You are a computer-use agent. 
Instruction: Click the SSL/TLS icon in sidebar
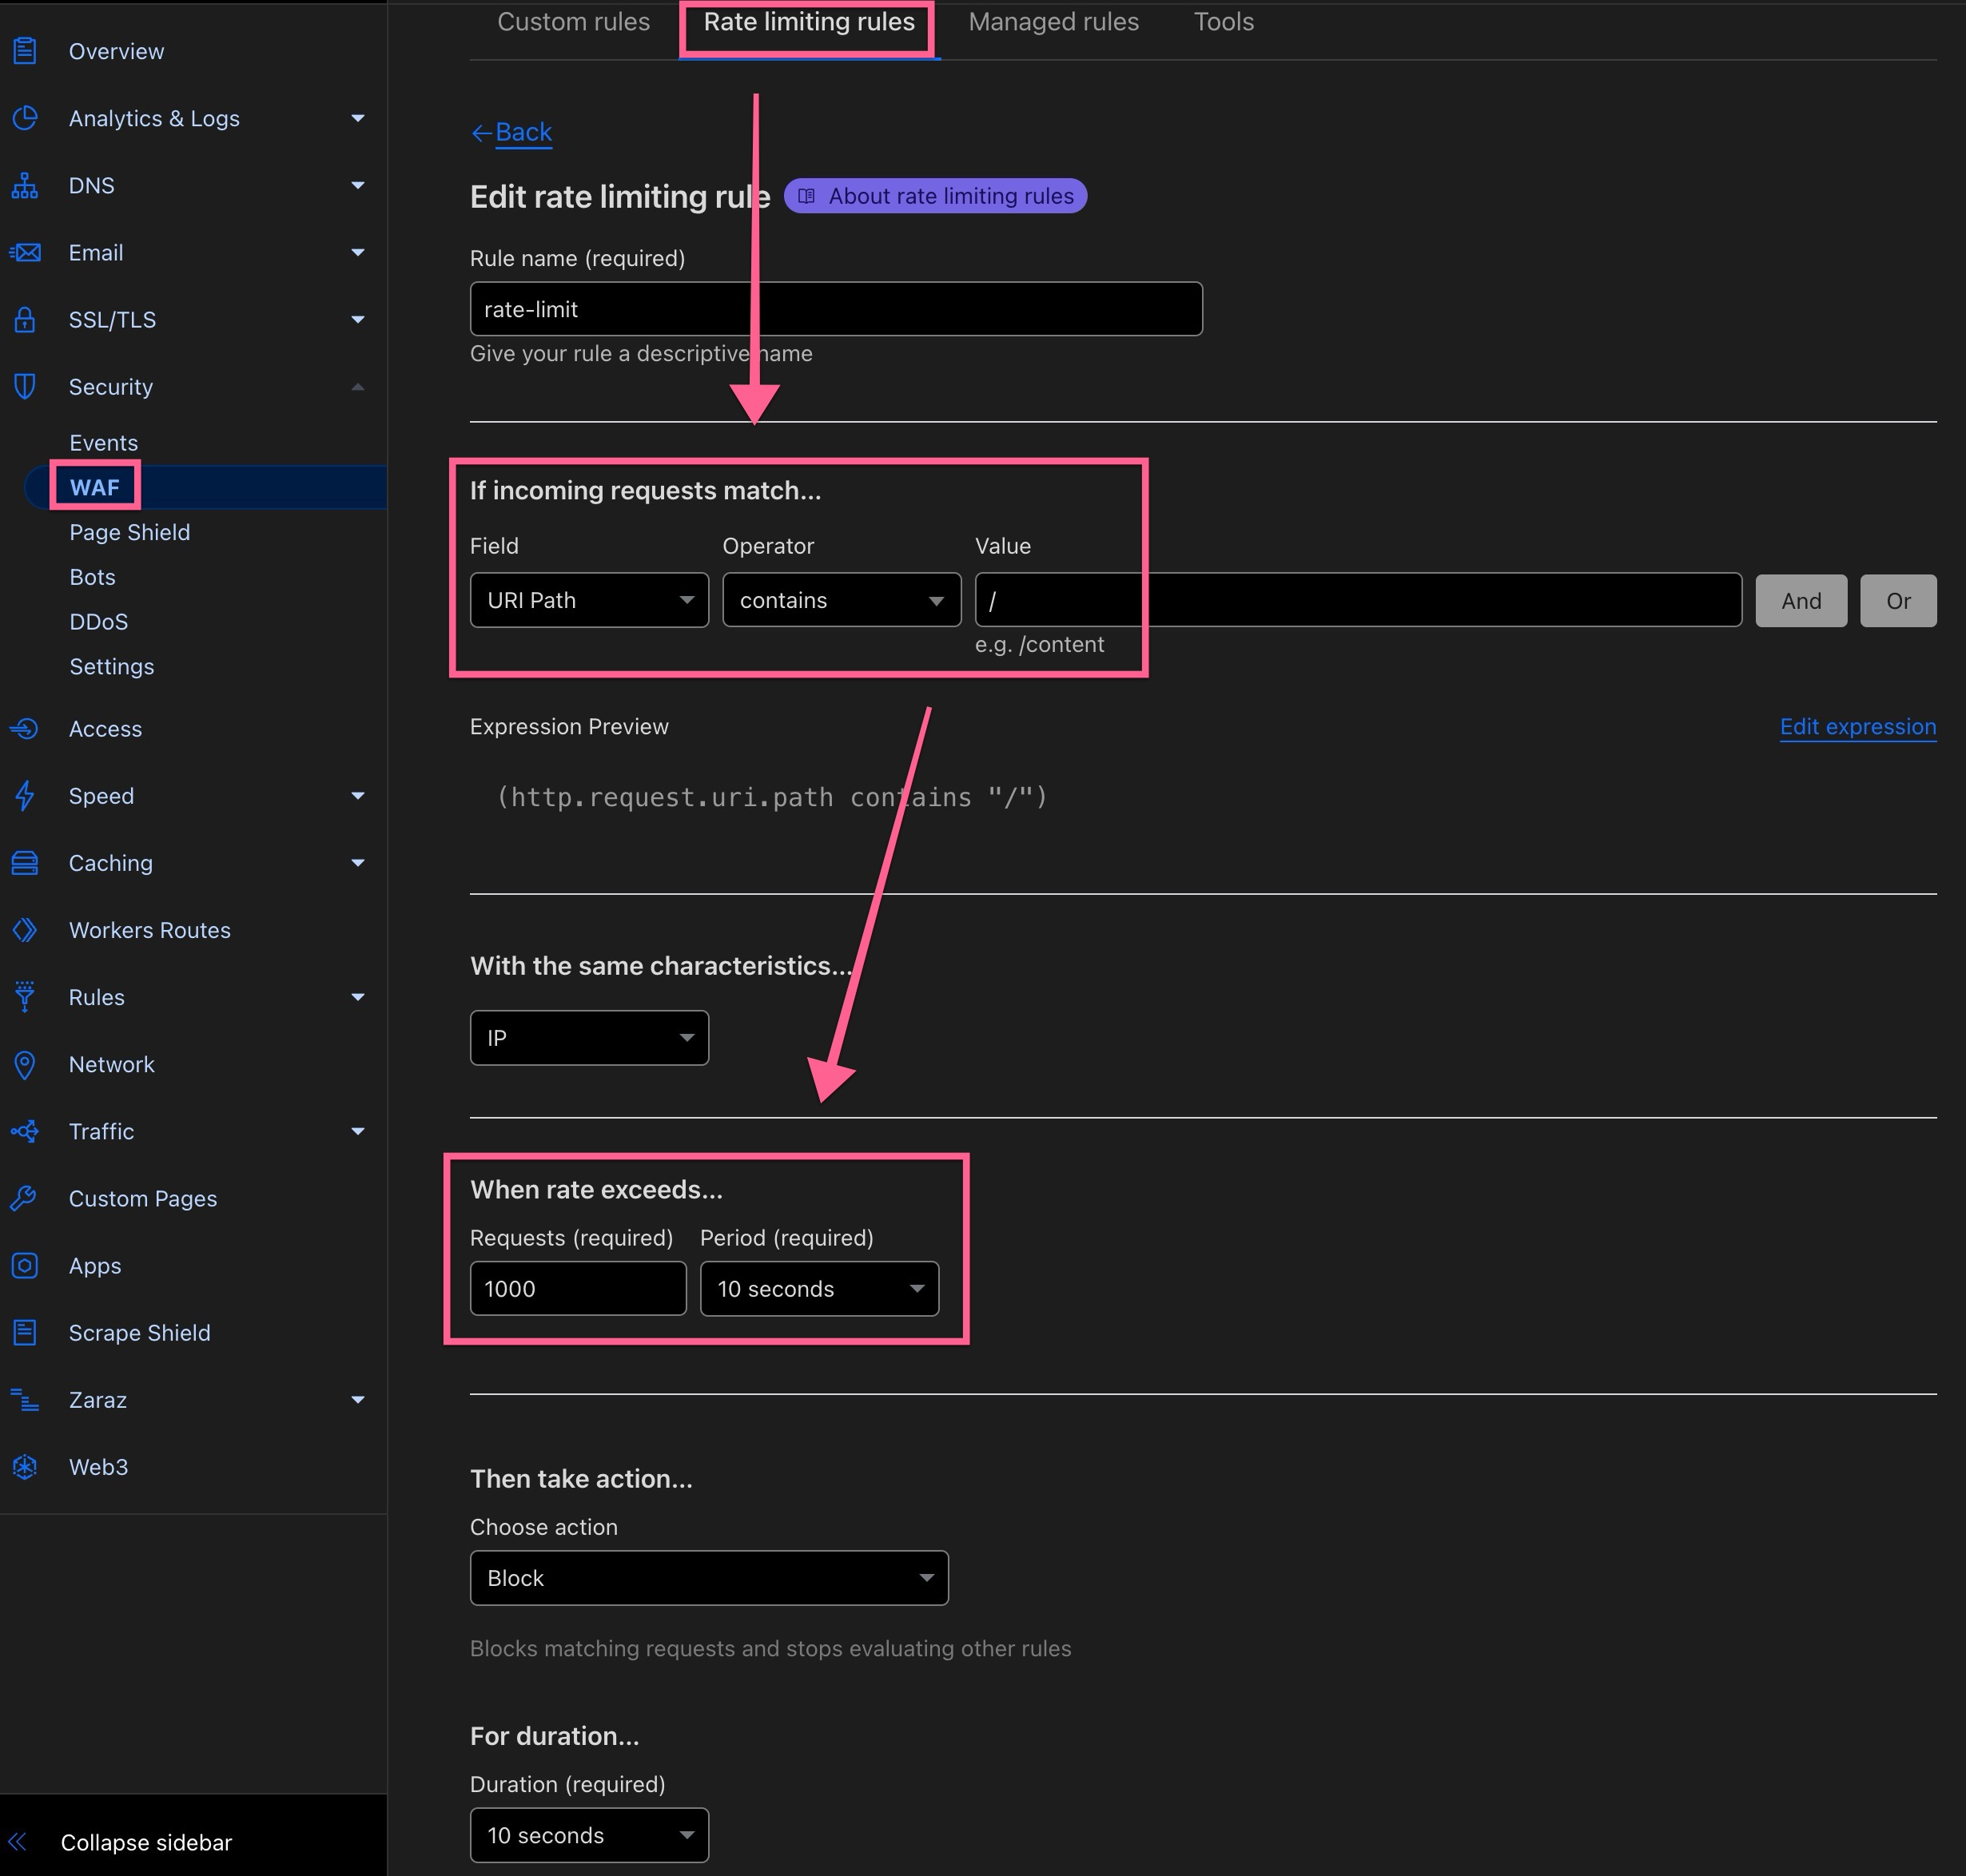pyautogui.click(x=26, y=320)
